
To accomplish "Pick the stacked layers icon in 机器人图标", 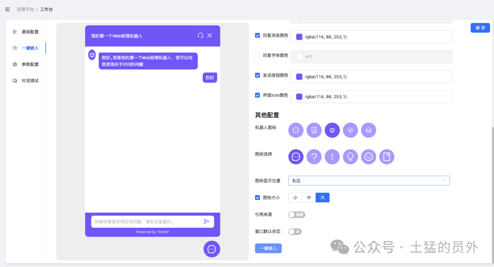I will tap(369, 130).
